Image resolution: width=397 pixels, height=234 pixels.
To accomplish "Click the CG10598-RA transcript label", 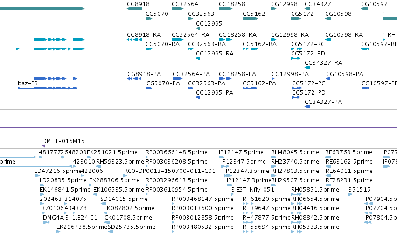I will (344, 34).
